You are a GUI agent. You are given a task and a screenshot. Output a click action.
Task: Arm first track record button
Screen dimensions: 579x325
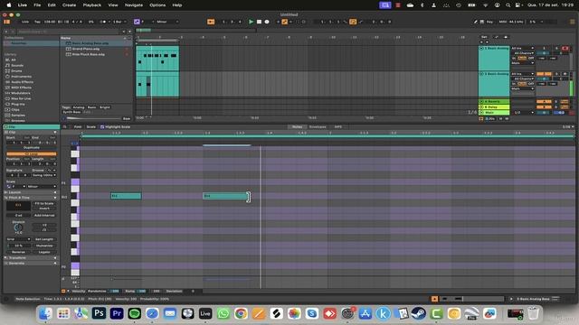click(x=565, y=48)
